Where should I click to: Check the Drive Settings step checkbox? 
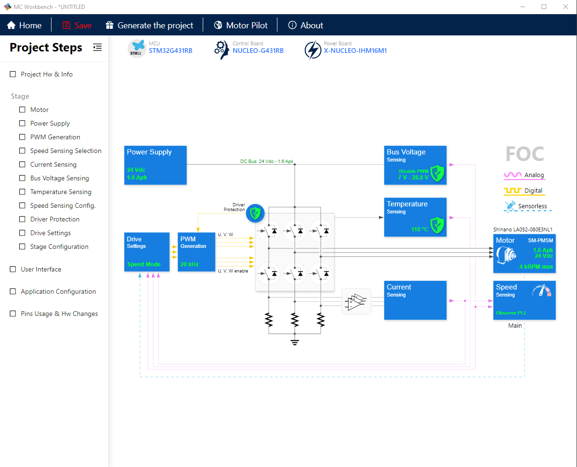click(x=22, y=233)
